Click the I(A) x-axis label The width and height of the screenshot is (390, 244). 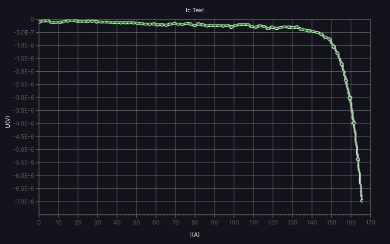coord(195,235)
